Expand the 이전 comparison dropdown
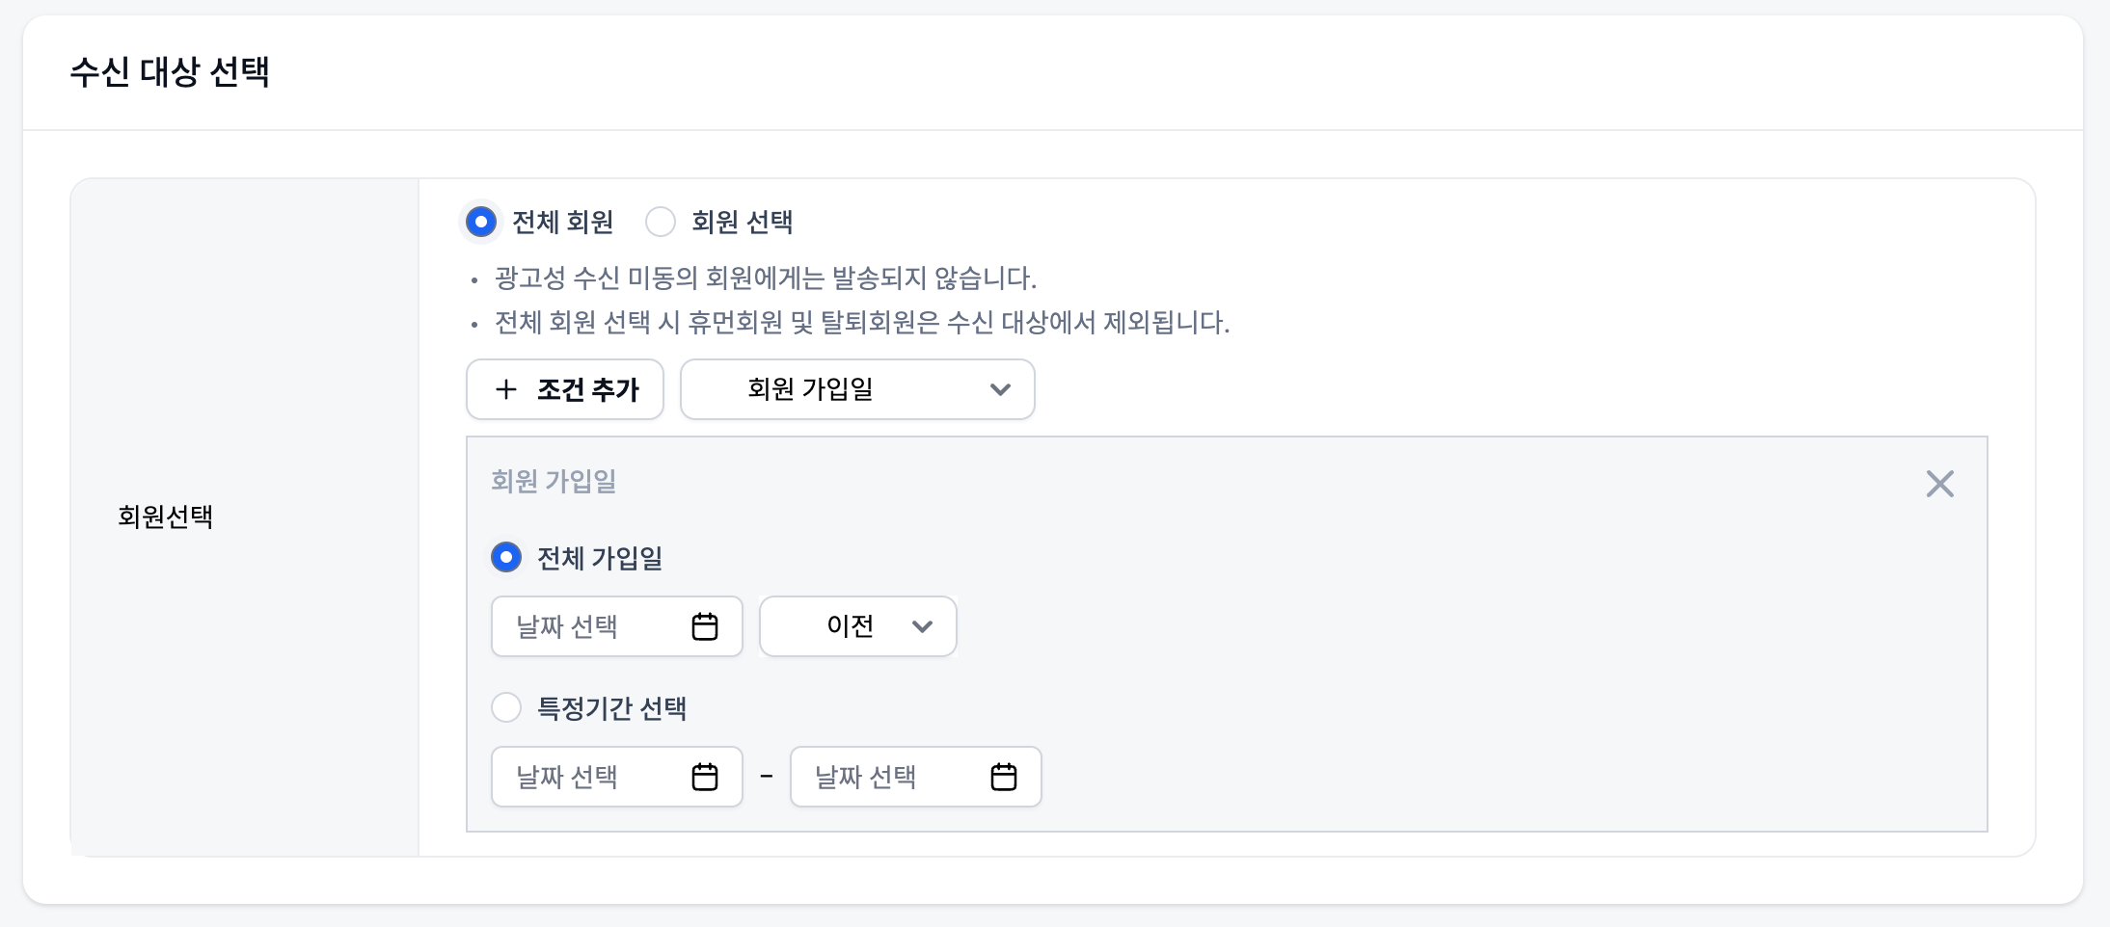The width and height of the screenshot is (2110, 927). [856, 626]
